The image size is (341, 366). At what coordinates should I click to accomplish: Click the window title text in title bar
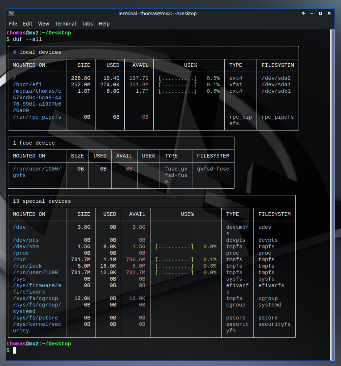pos(157,14)
